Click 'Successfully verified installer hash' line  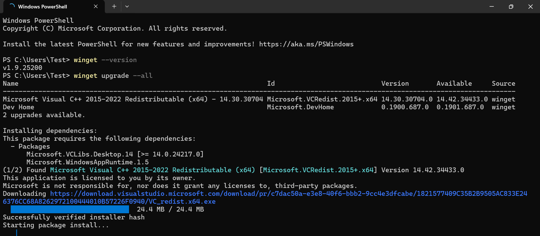74,217
